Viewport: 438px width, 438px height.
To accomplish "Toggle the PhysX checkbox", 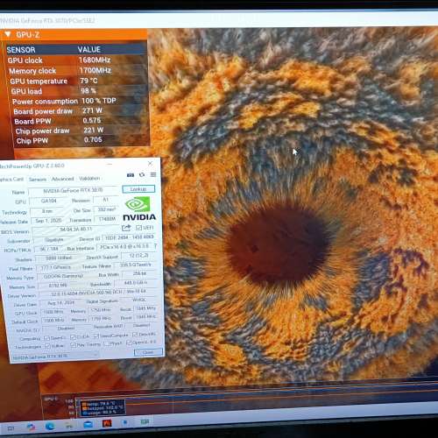I will [x=107, y=343].
